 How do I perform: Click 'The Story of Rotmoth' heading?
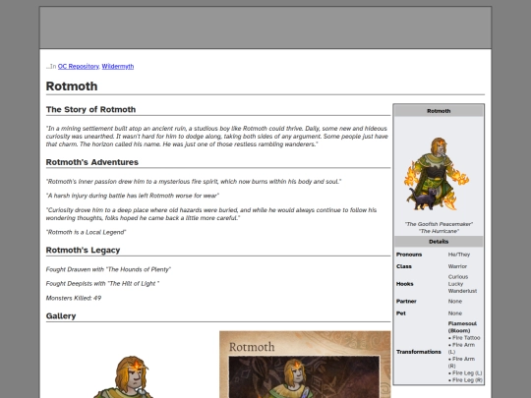(90, 109)
